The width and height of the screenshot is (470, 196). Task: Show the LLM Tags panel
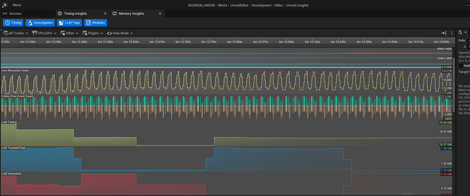coord(69,23)
